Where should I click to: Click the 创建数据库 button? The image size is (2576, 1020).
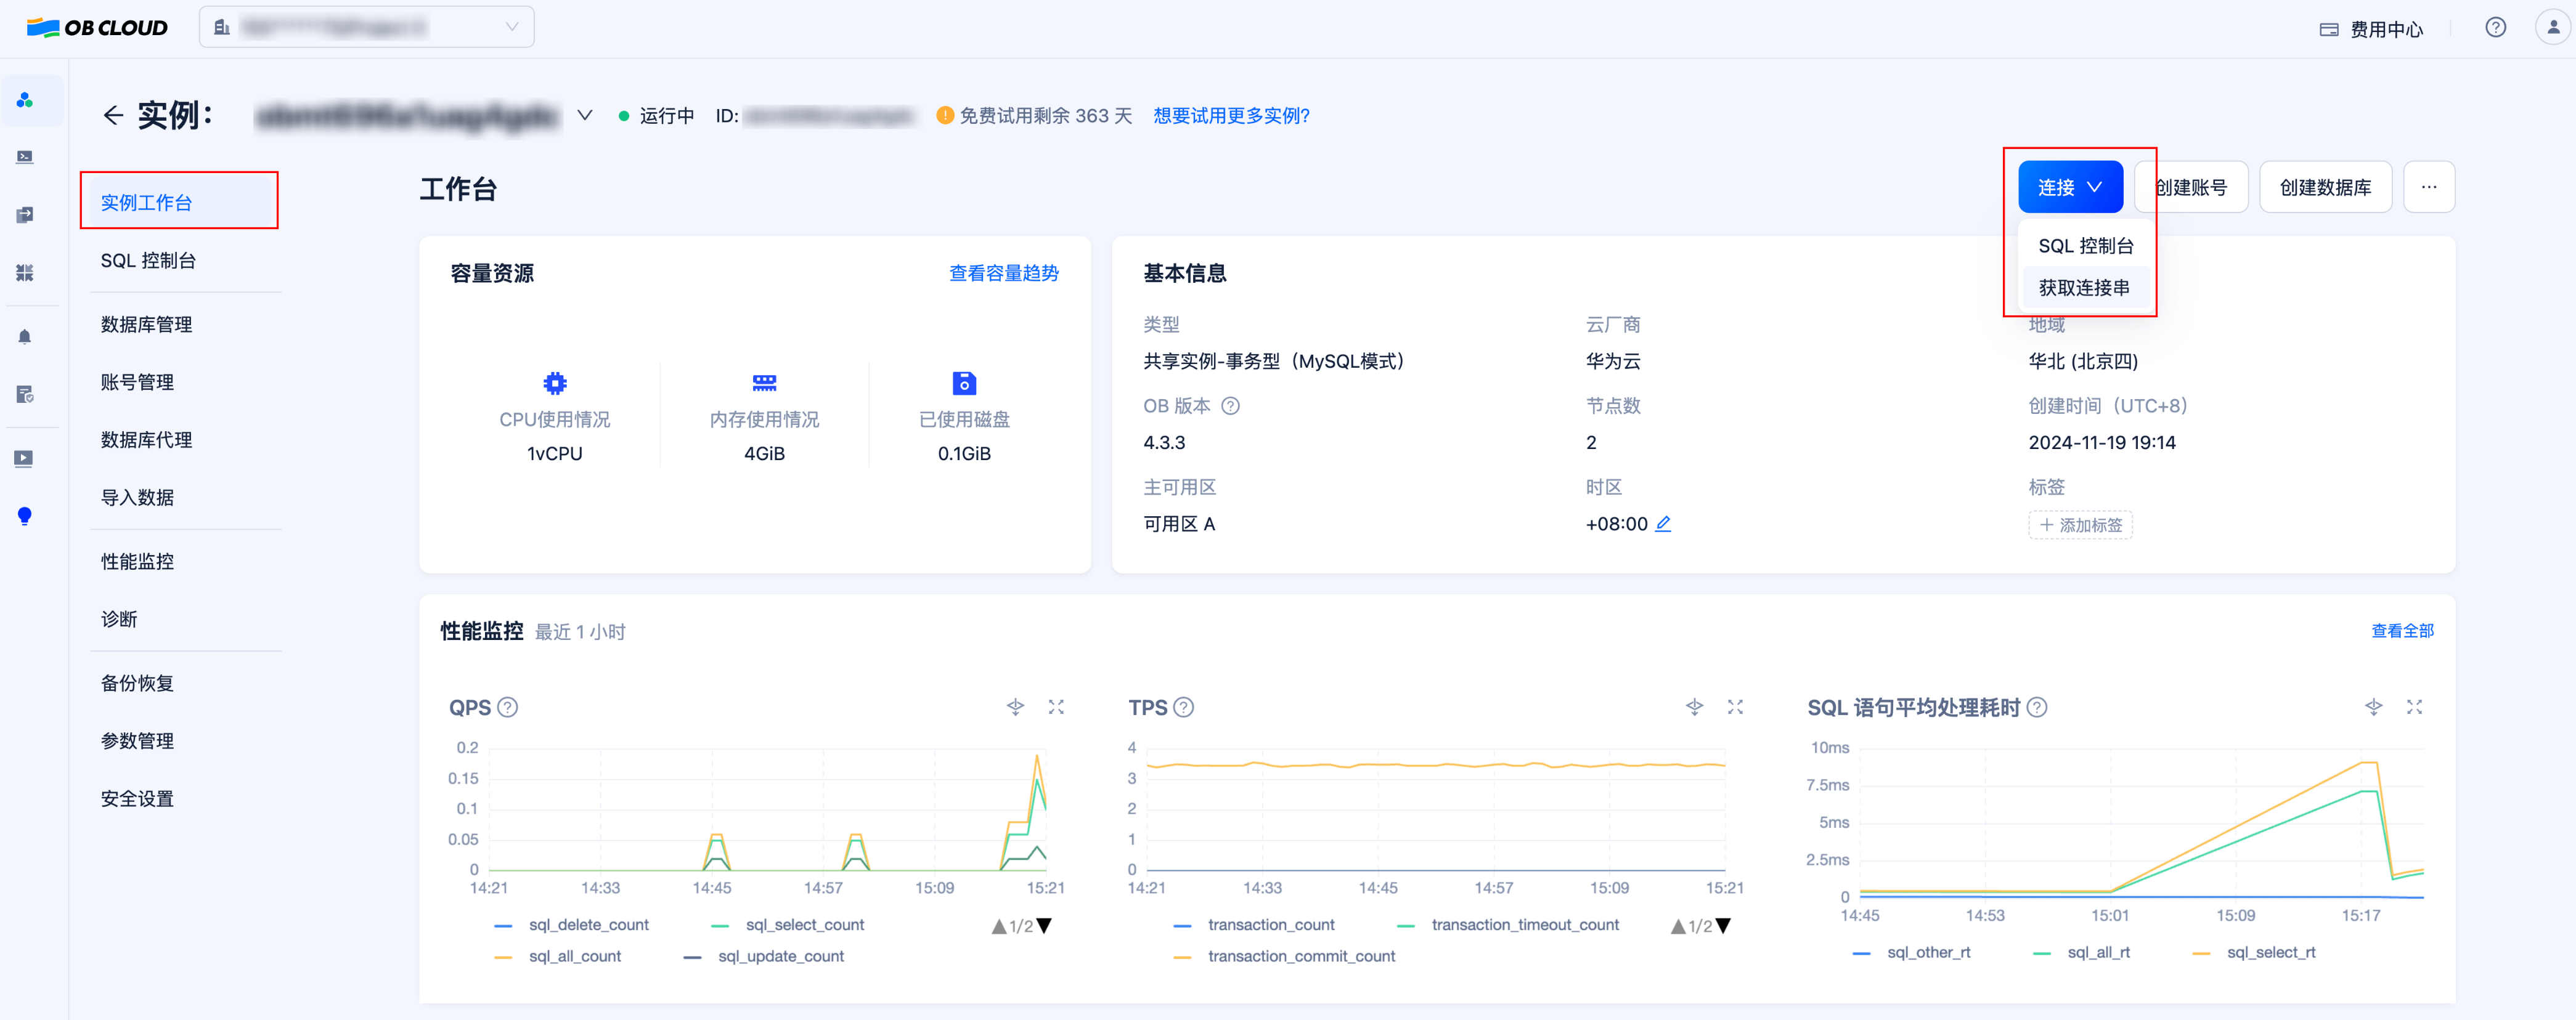tap(2325, 186)
